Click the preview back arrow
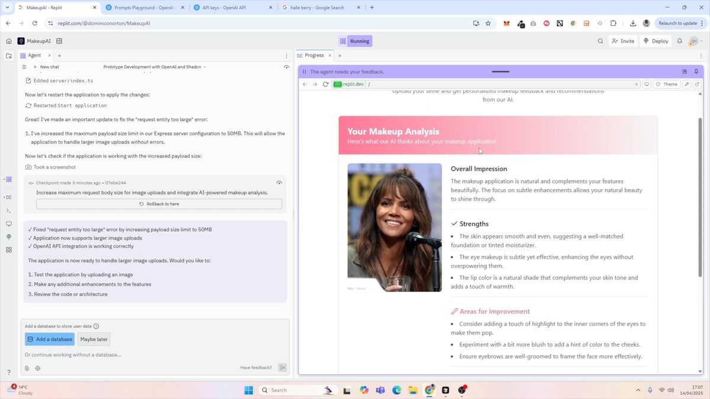This screenshot has width=710, height=399. (305, 85)
